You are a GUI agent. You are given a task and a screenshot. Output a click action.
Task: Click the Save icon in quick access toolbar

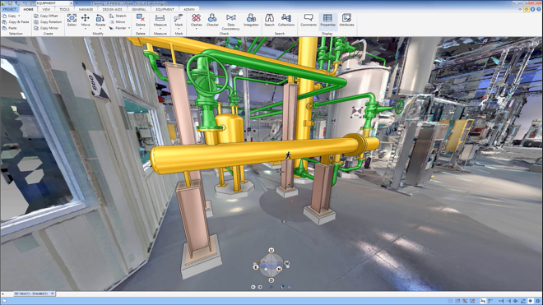[10, 3]
